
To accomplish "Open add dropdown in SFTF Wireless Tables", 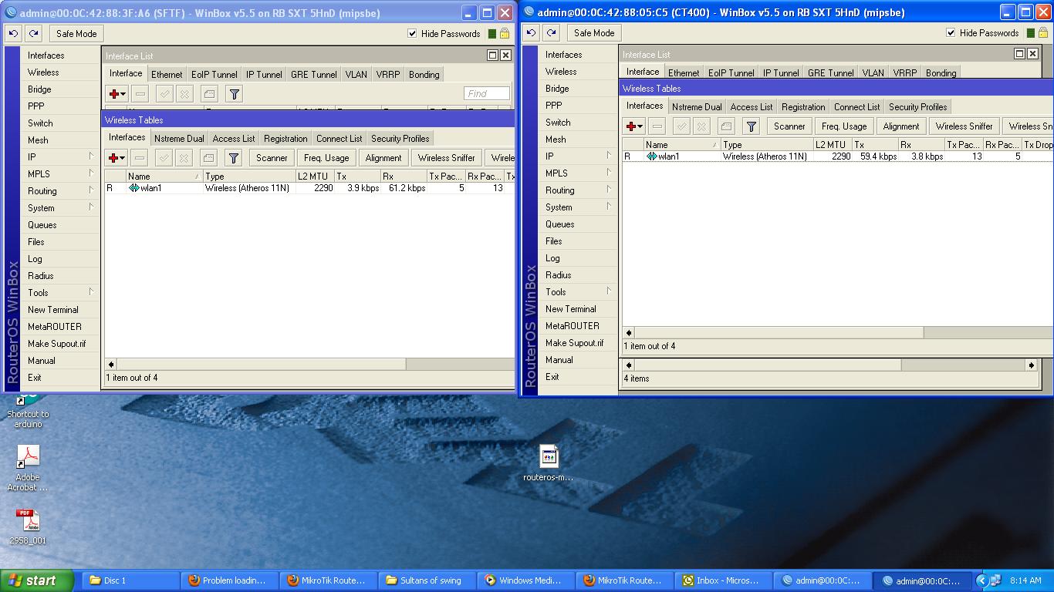I will (117, 158).
